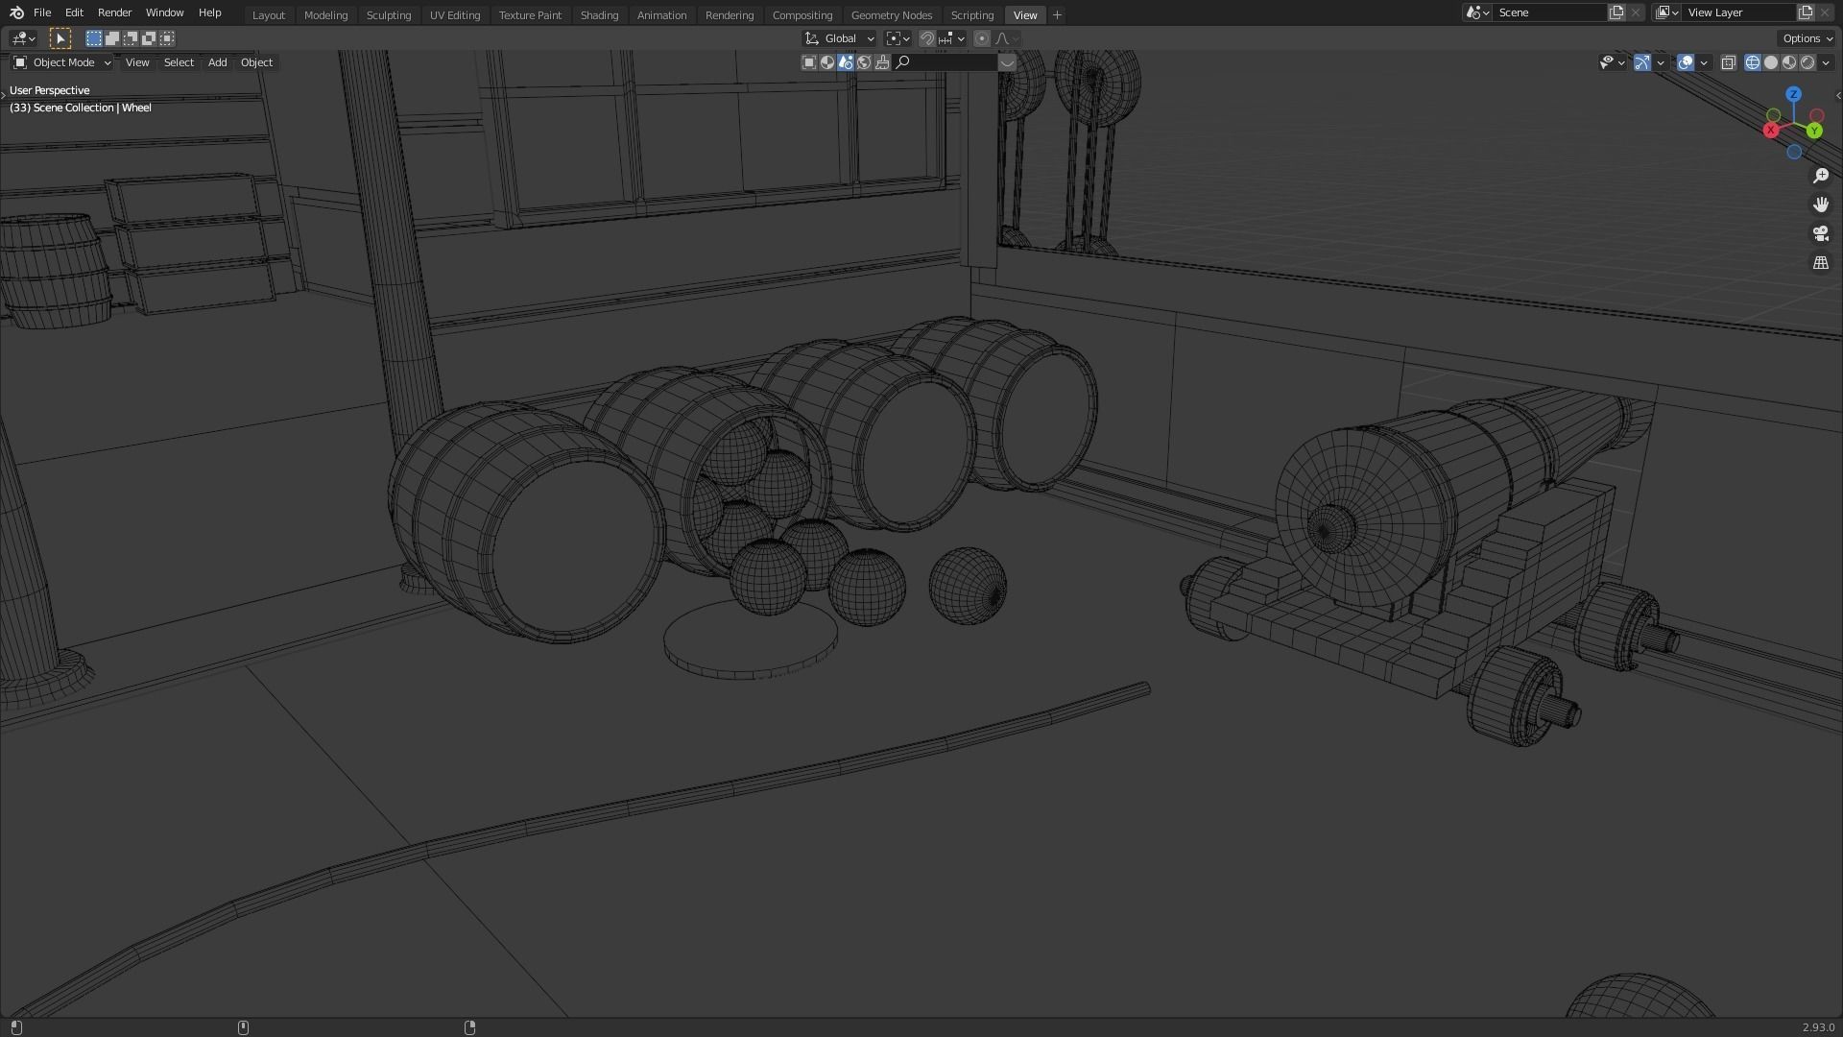Toggle X-ray mode in the header
Viewport: 1843px width, 1037px height.
[1728, 62]
